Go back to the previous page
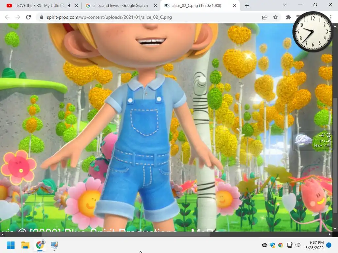Screen dimensions: 338x253 pyautogui.click(x=7, y=17)
